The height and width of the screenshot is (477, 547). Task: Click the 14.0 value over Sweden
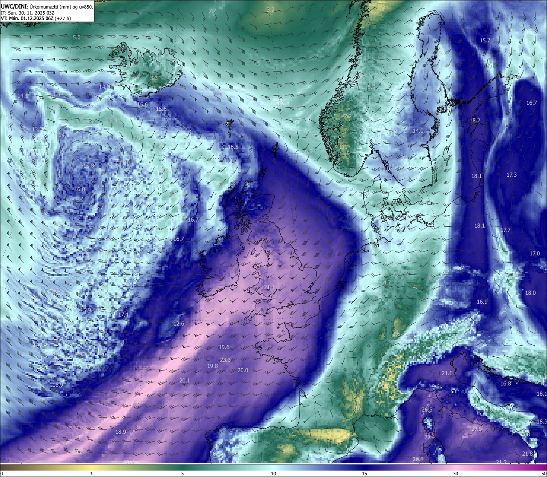click(x=418, y=131)
